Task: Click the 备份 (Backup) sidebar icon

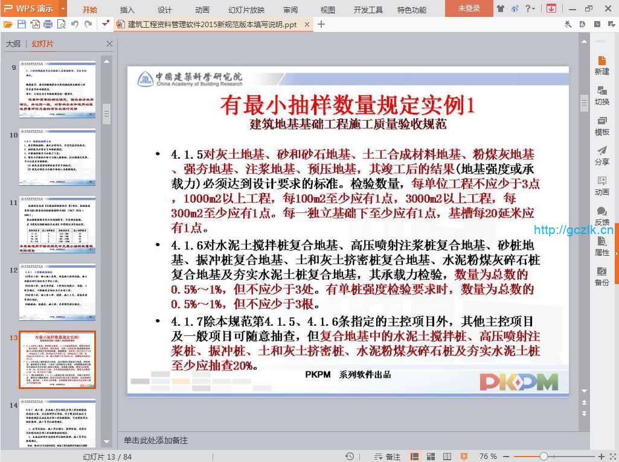Action: (x=601, y=276)
